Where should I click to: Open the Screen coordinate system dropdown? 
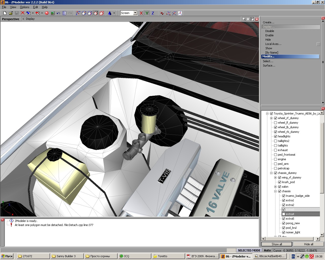[135, 13]
